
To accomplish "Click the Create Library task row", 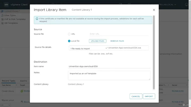I will pos(8,91).
